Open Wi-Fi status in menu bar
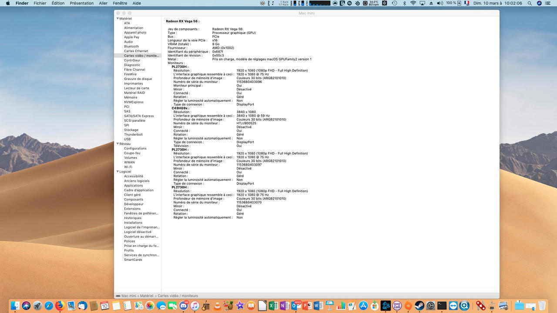 coord(413,3)
